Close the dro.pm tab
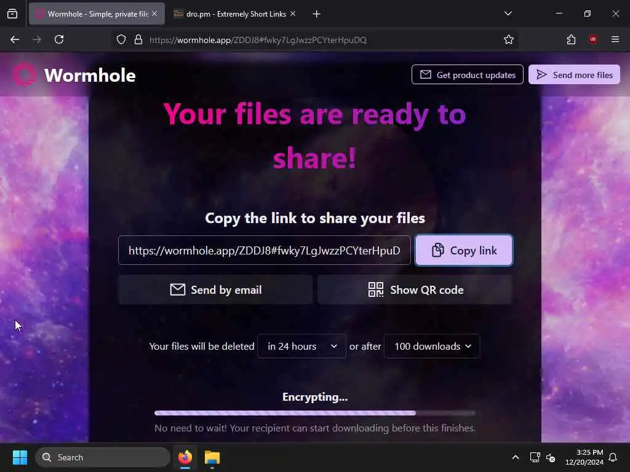630x472 pixels. click(x=293, y=14)
